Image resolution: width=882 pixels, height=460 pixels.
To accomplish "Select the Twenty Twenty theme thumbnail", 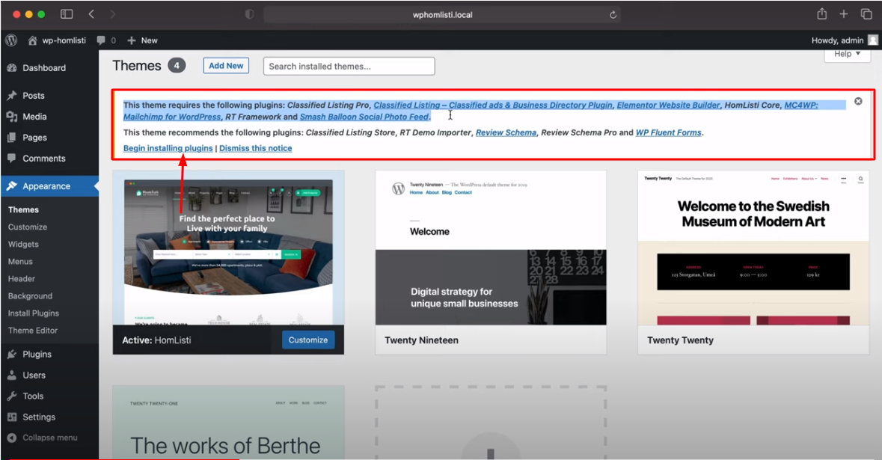I will pyautogui.click(x=753, y=248).
